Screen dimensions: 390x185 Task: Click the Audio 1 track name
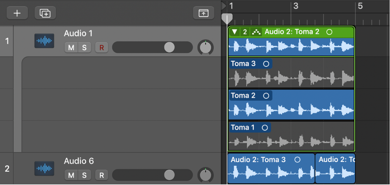click(78, 34)
